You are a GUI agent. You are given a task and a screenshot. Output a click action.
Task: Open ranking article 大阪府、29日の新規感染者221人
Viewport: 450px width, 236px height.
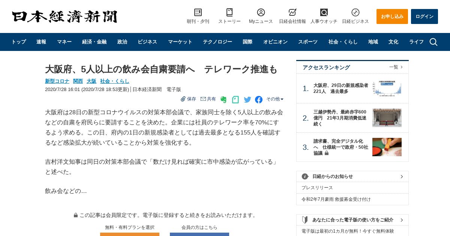click(x=341, y=88)
